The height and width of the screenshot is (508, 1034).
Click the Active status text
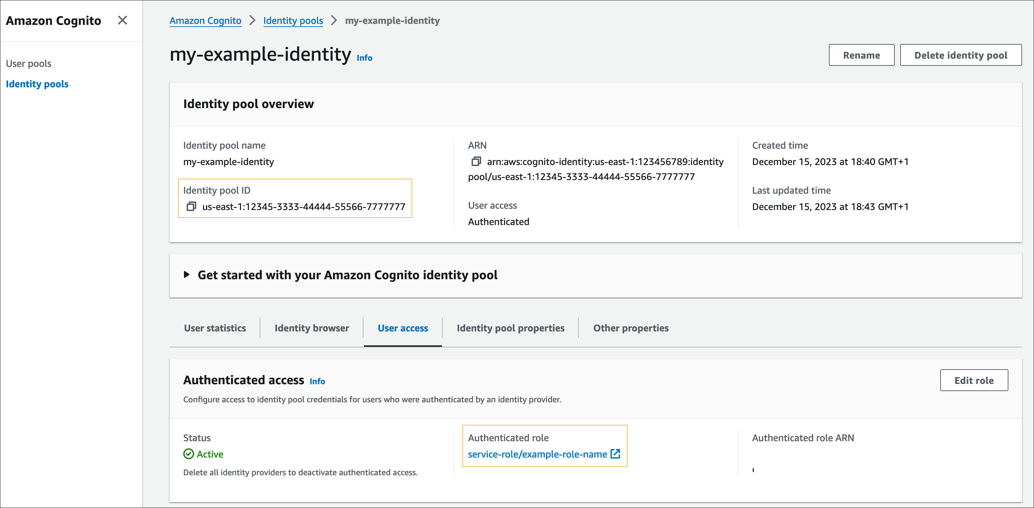click(210, 454)
